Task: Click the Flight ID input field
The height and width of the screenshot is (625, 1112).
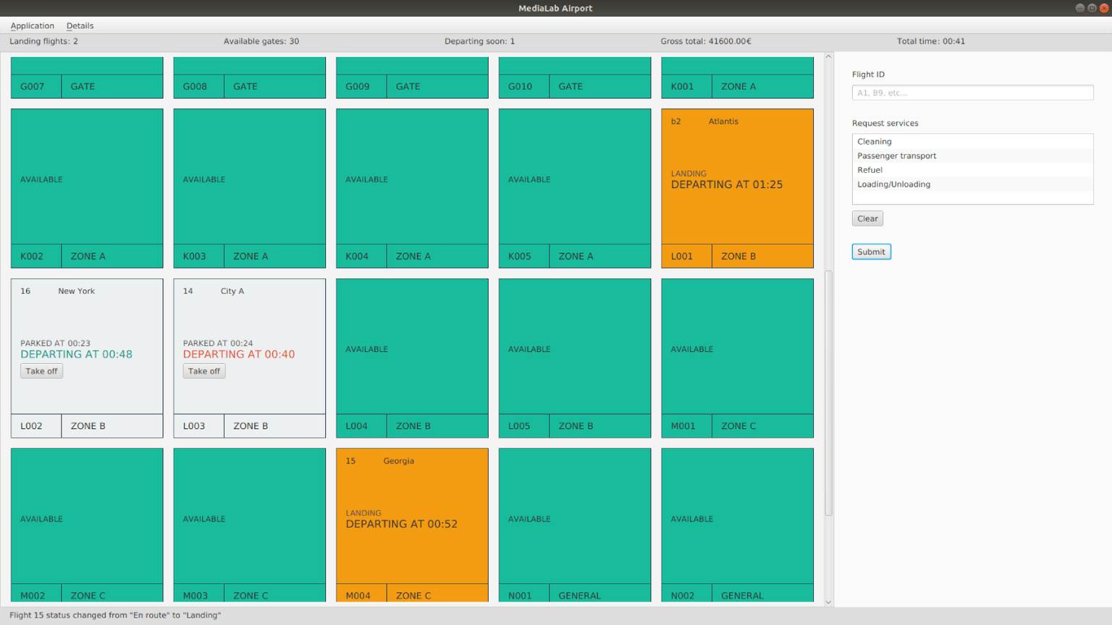Action: [972, 93]
